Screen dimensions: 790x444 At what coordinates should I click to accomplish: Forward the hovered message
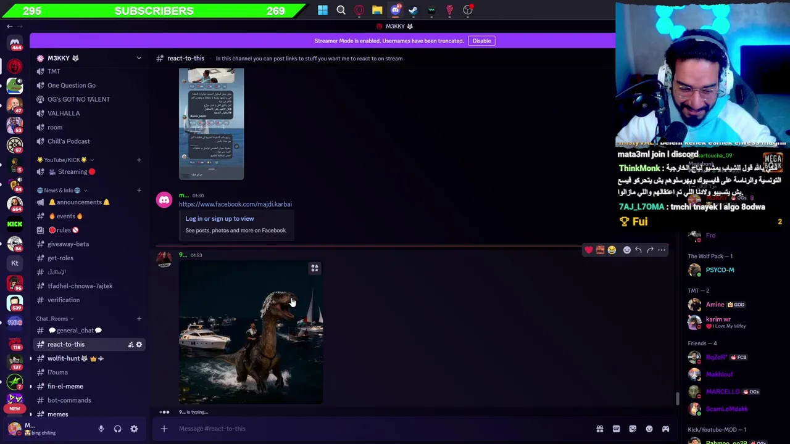[650, 250]
